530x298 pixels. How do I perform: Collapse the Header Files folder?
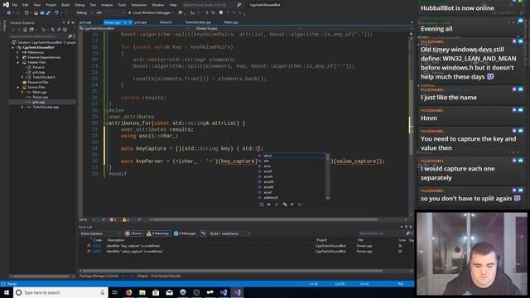point(18,63)
